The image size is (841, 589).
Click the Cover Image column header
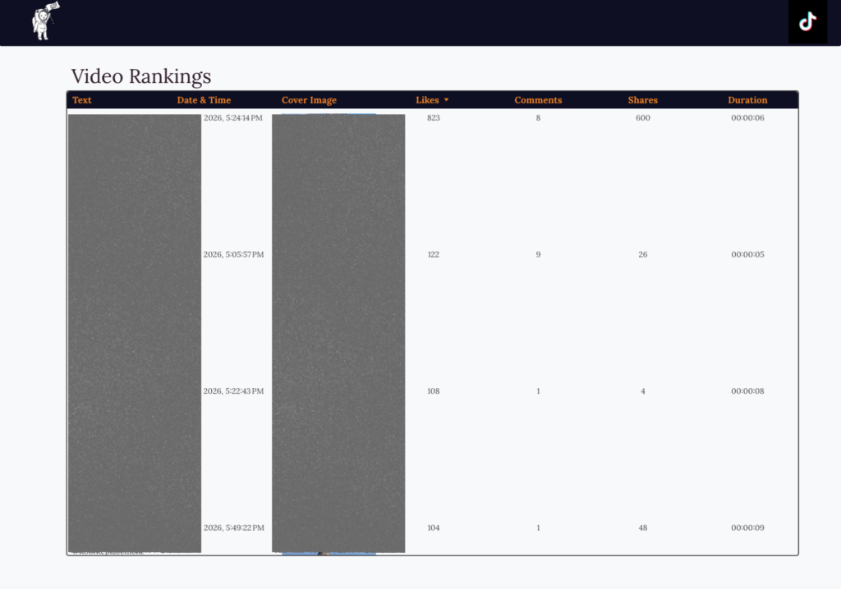point(309,100)
